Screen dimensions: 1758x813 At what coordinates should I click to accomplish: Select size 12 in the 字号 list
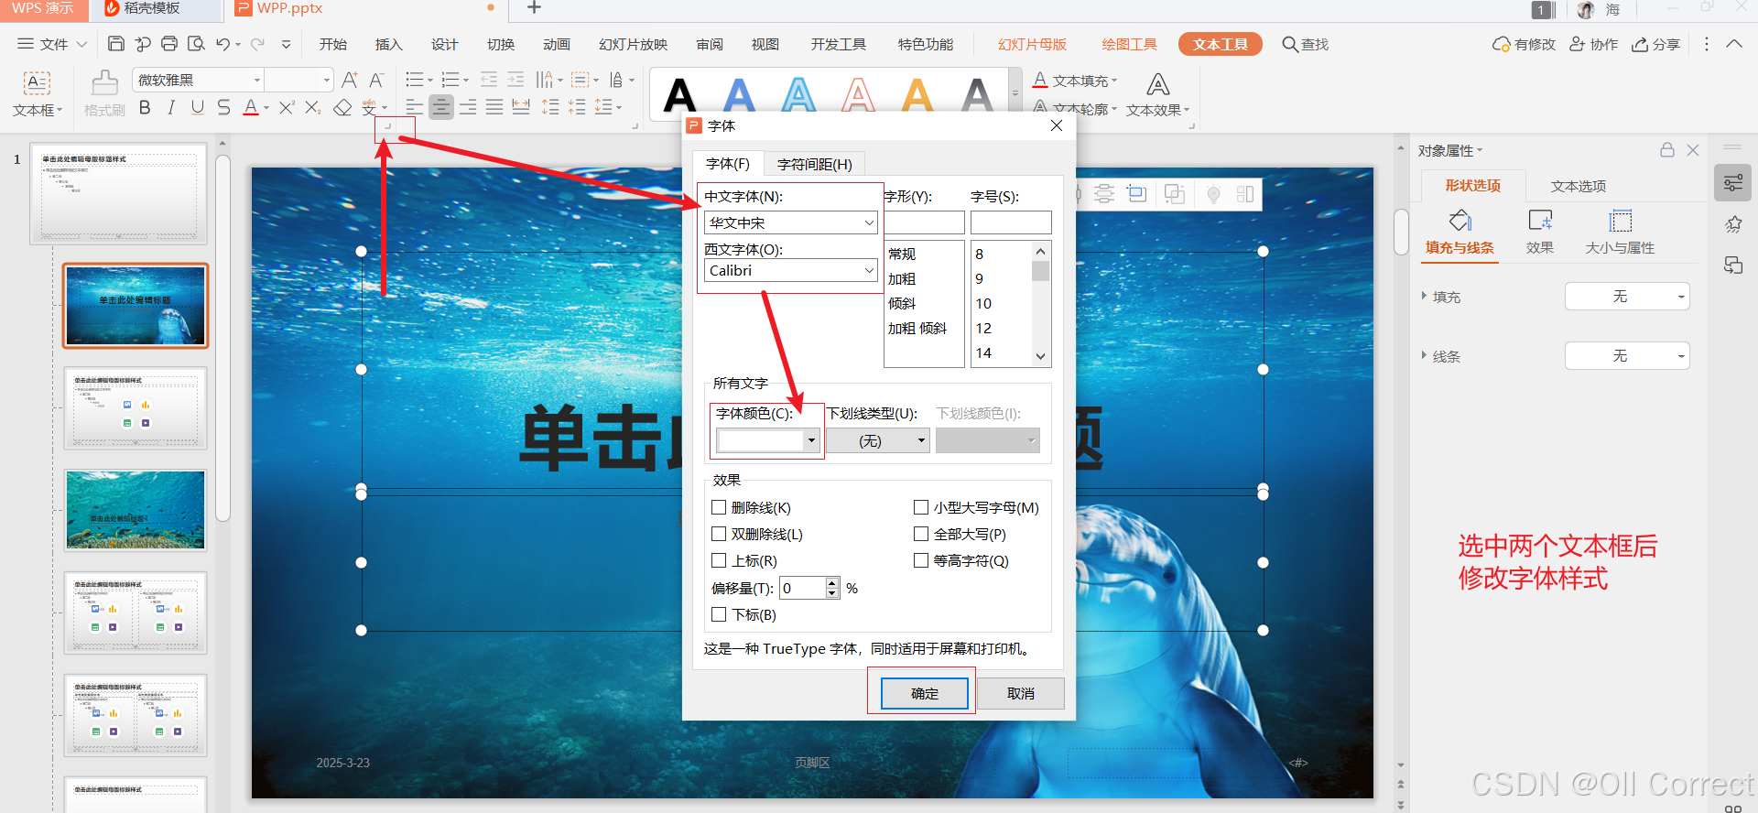(983, 328)
